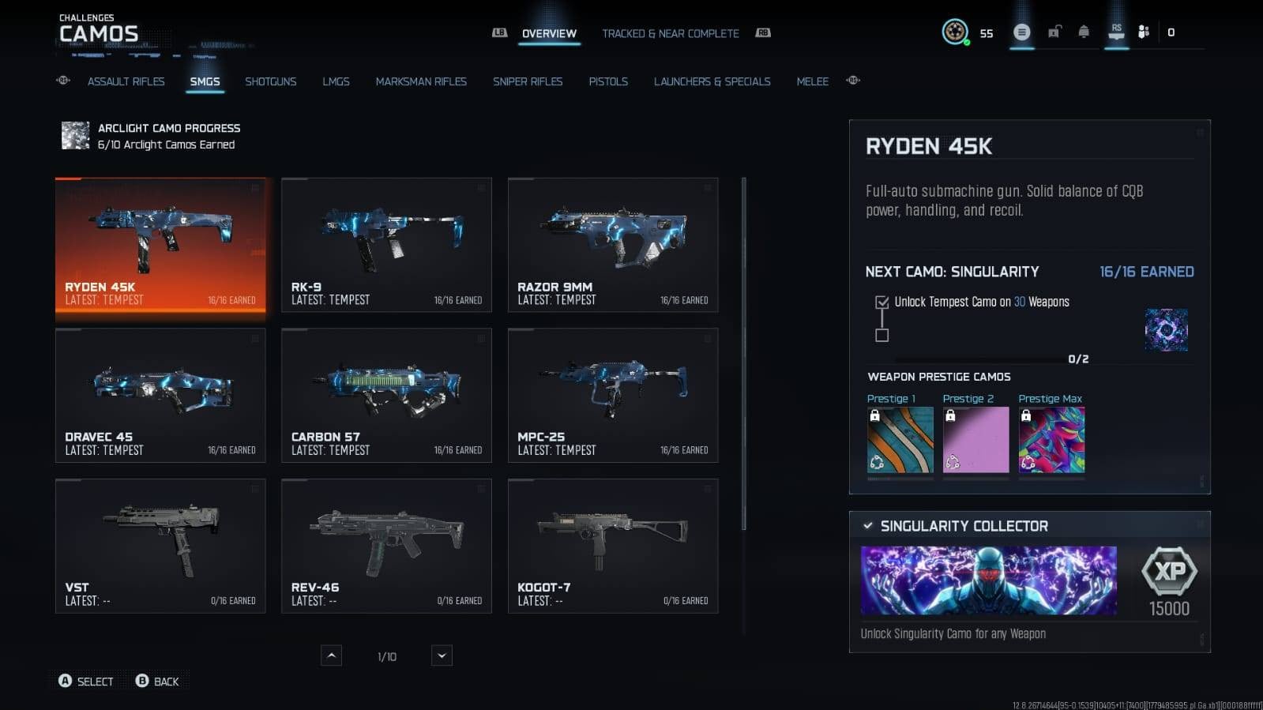Viewport: 1263px width, 710px height.
Task: Open the notifications bell icon
Action: [x=1084, y=32]
